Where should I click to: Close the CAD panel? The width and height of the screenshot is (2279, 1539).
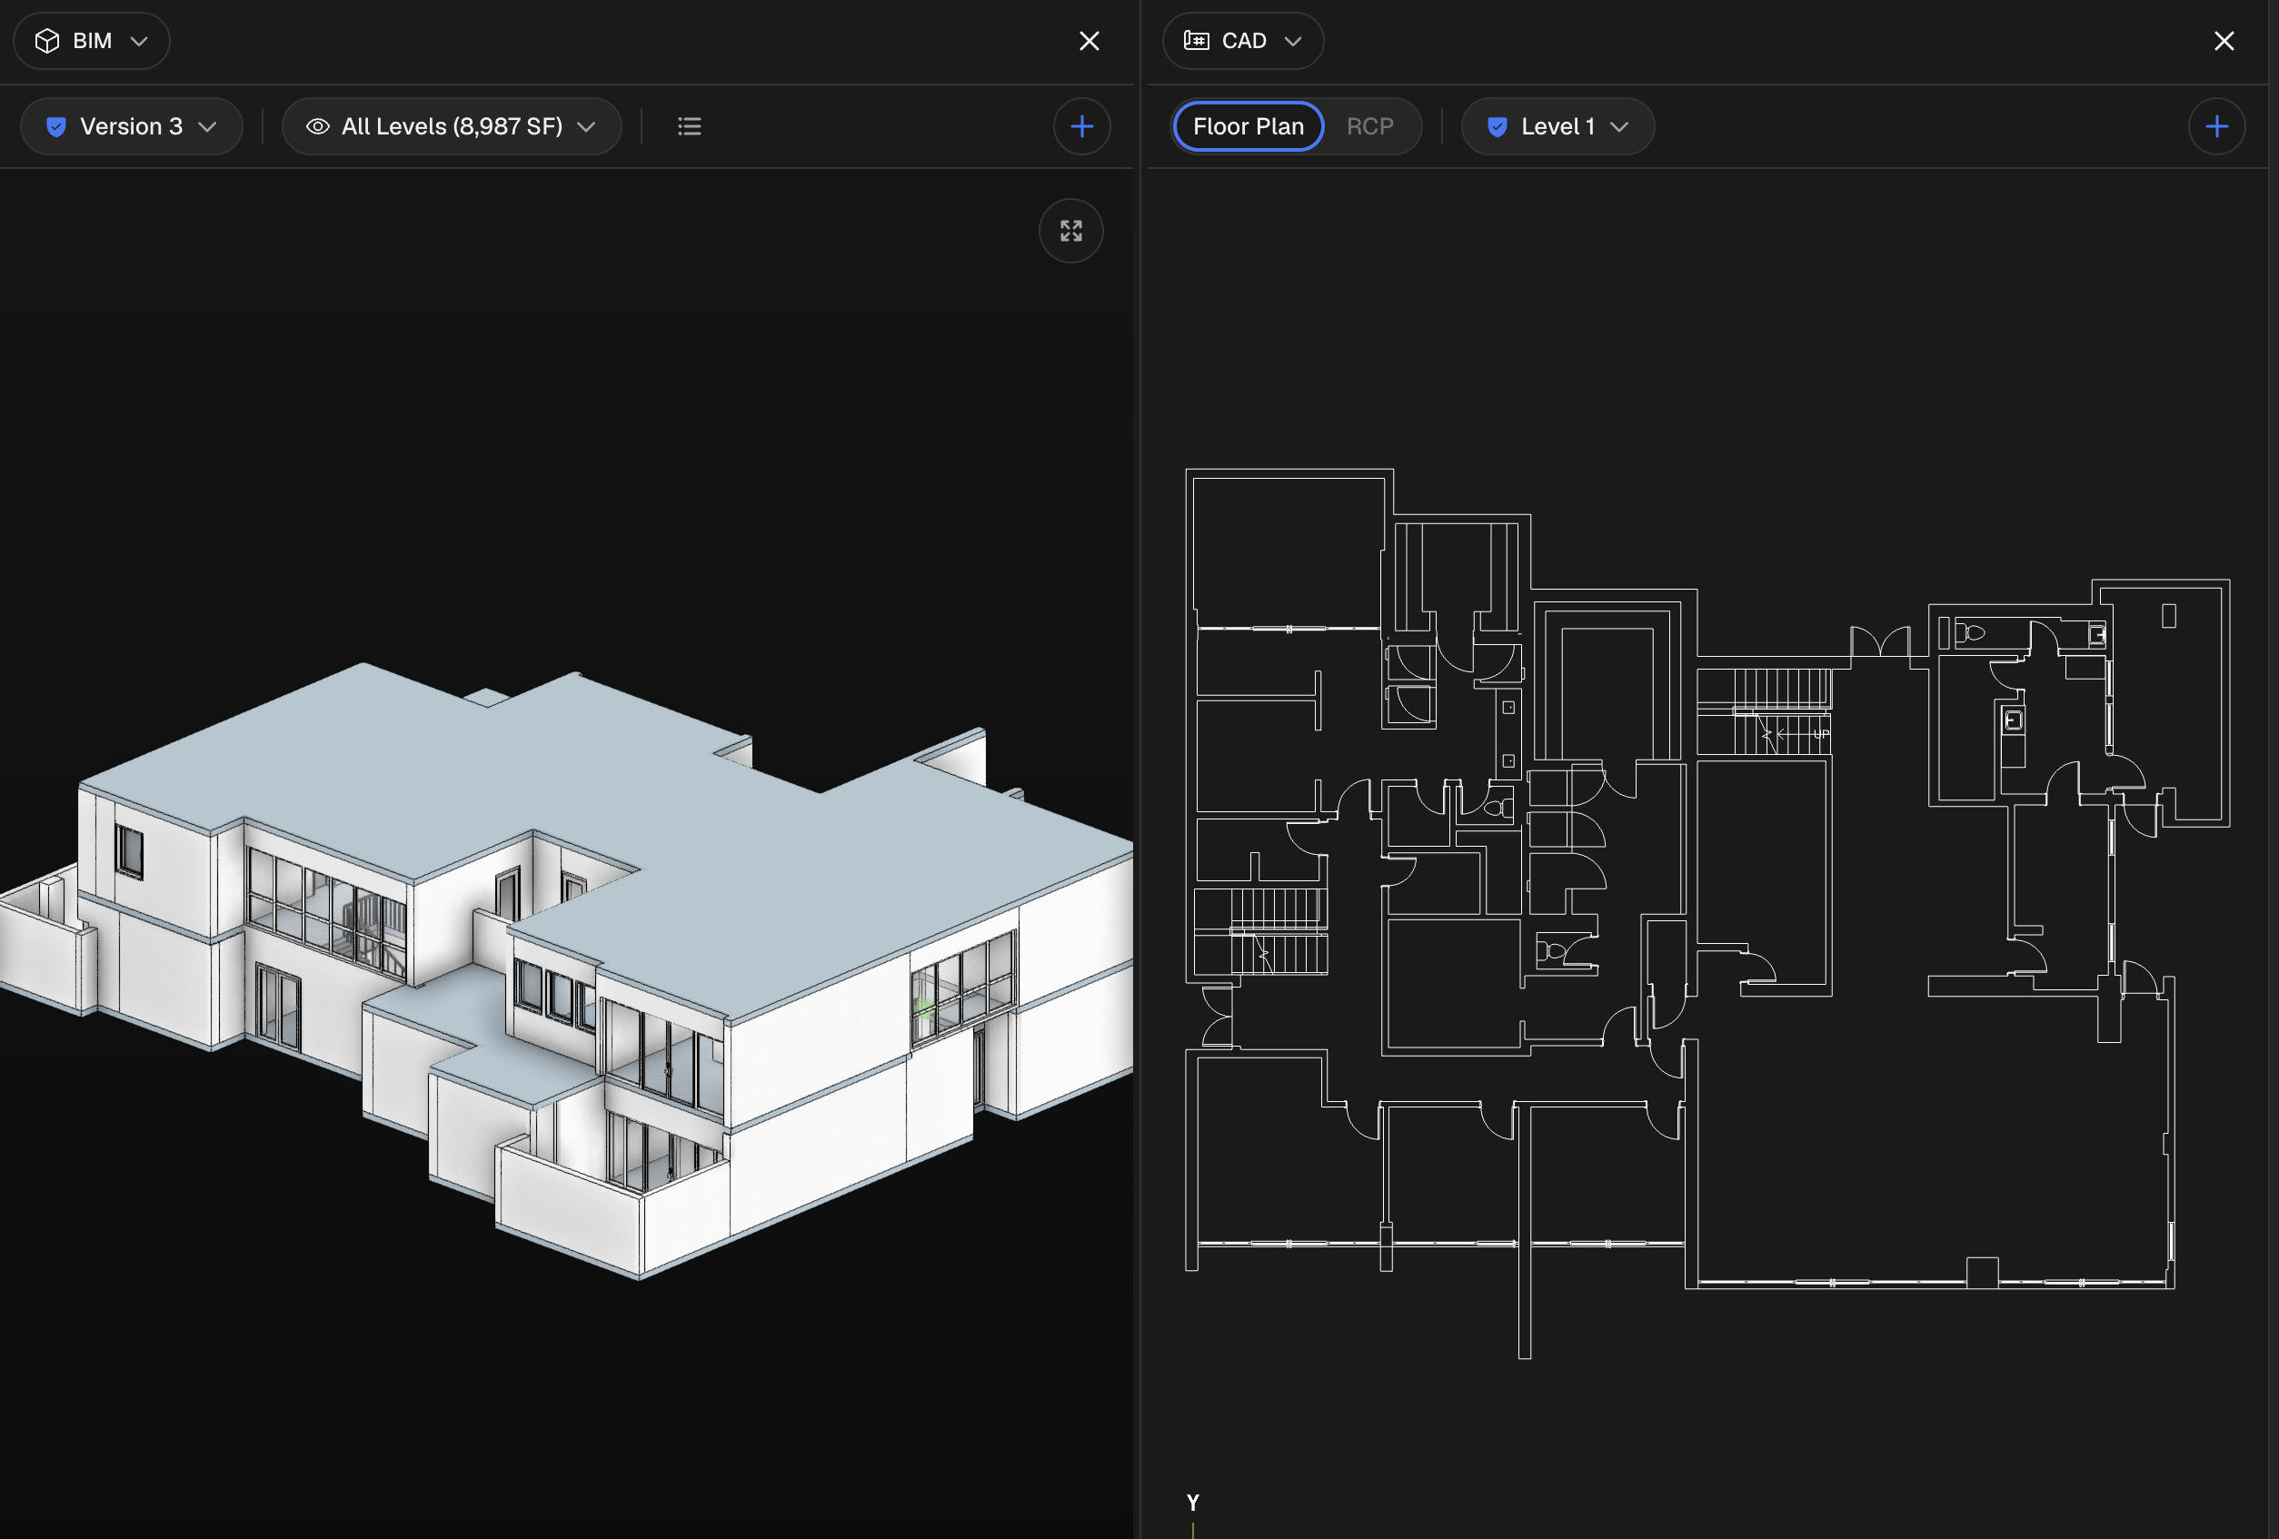(x=2224, y=41)
